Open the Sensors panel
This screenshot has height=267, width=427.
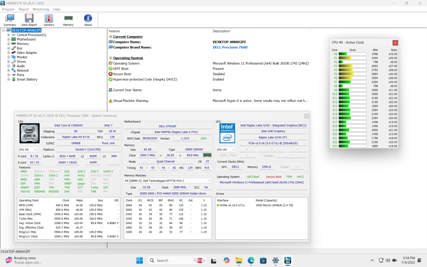pyautogui.click(x=49, y=19)
